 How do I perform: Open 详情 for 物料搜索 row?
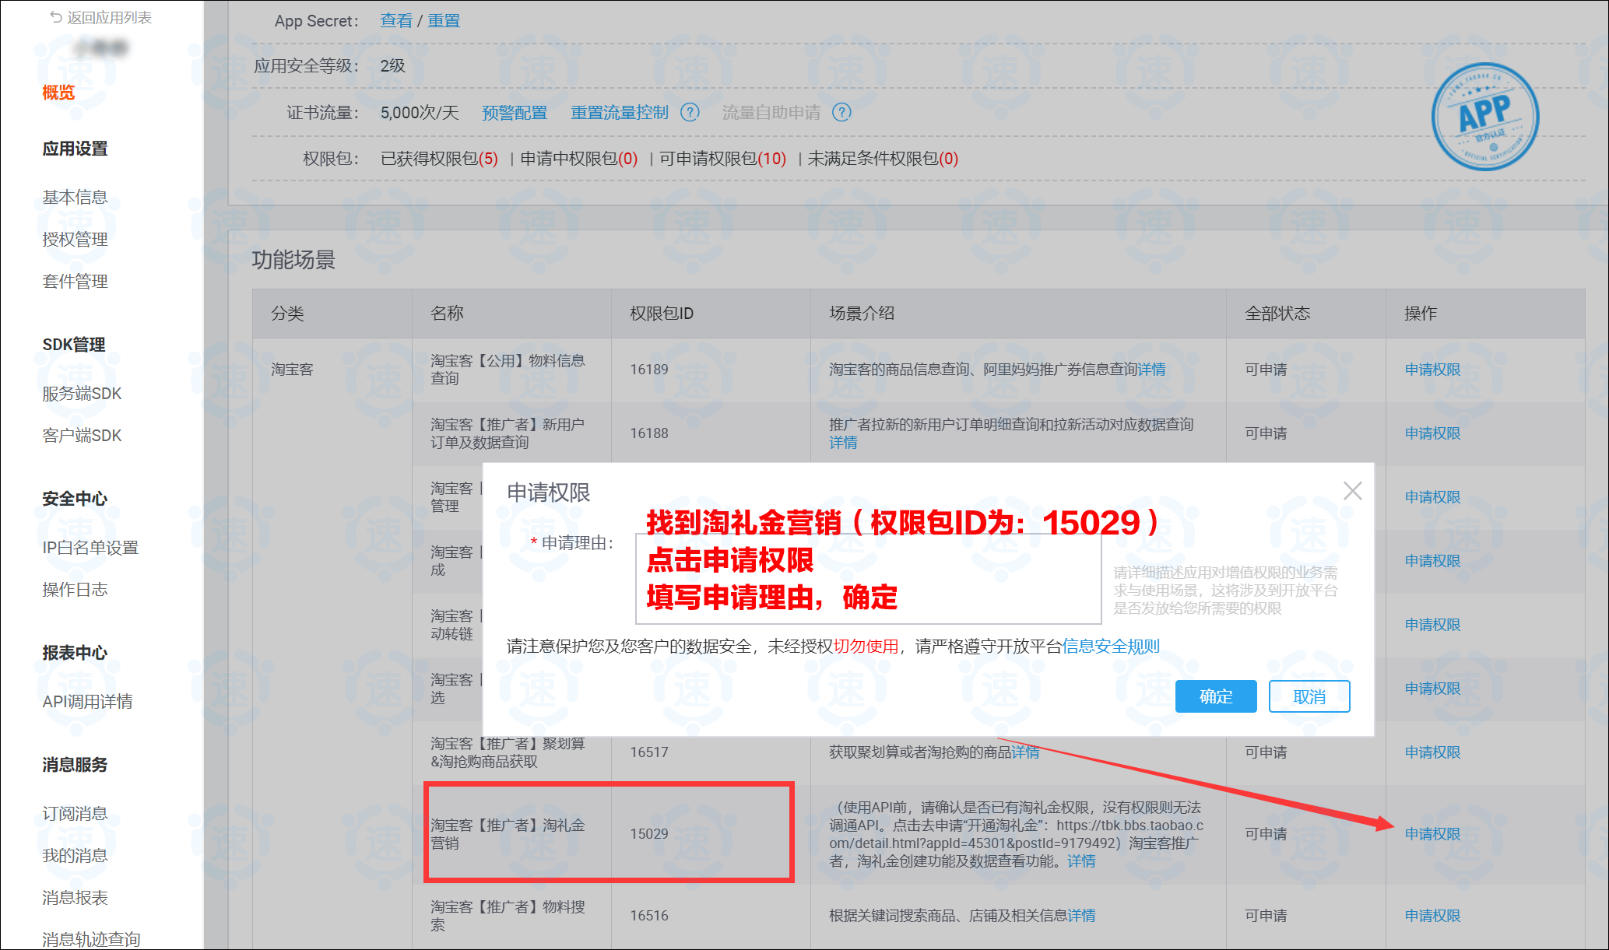point(1081,916)
